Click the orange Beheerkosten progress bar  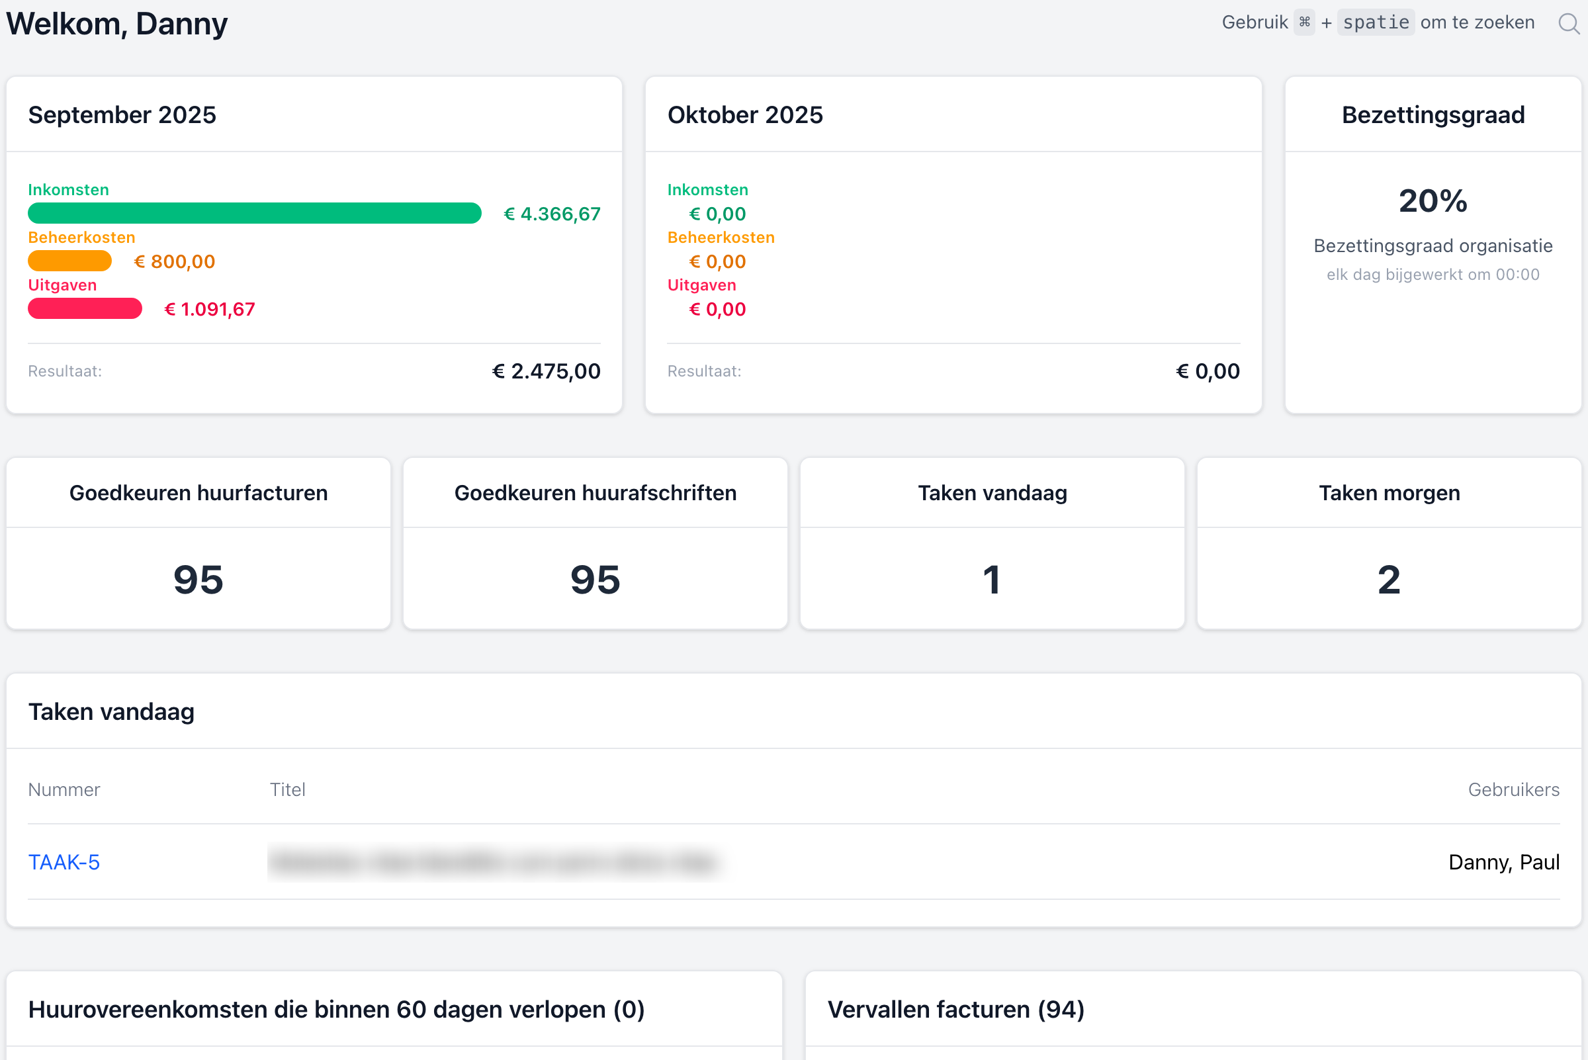click(69, 261)
